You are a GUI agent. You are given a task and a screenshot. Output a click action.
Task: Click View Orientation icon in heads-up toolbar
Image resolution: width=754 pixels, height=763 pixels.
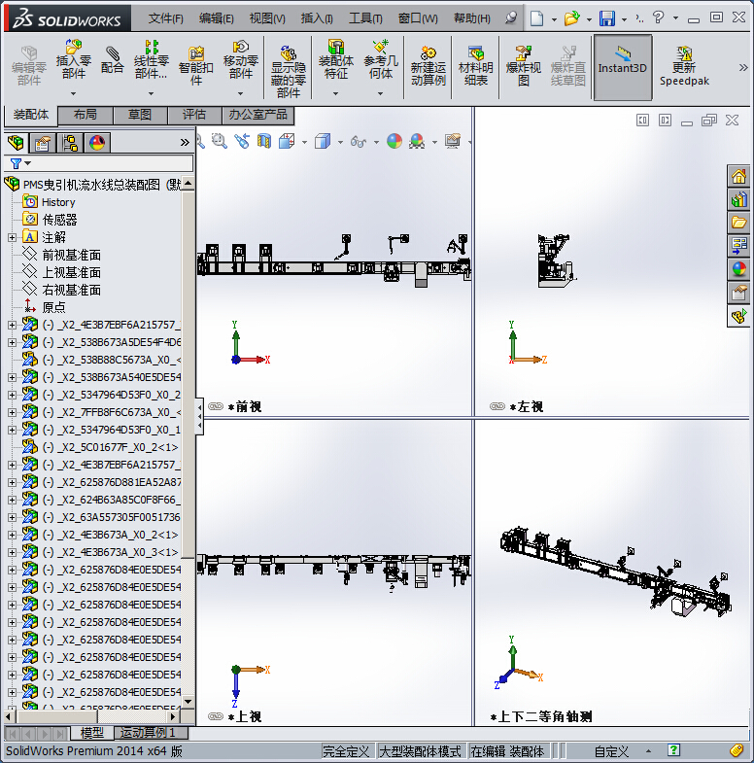(287, 142)
